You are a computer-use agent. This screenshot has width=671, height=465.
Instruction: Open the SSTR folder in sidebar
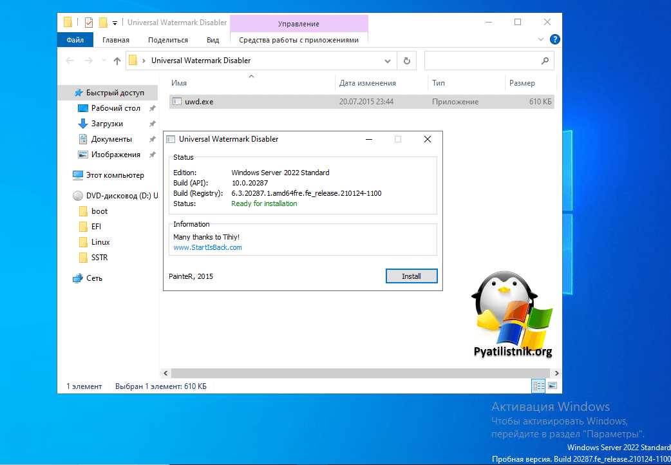click(99, 258)
